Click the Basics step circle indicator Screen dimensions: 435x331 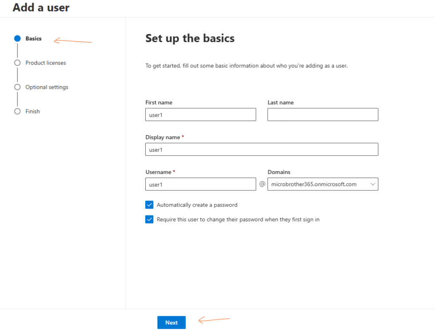tap(17, 38)
